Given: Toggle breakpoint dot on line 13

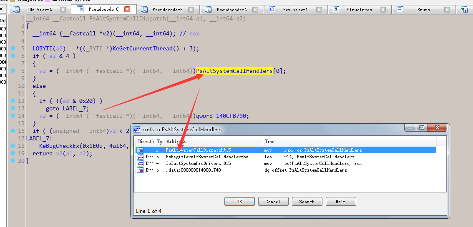Looking at the screenshot, I should [13, 108].
